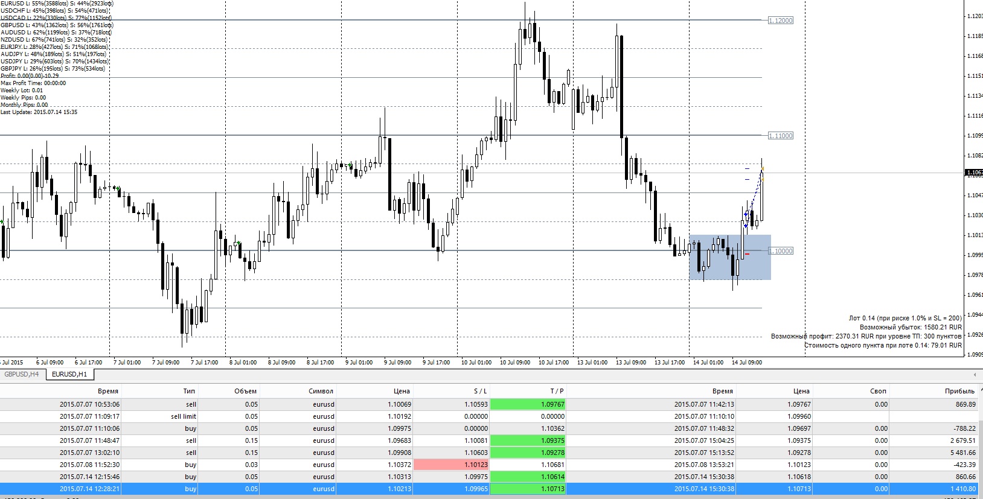Click the '14 Jul 09:00' time axis label
The image size is (983, 499).
(x=747, y=363)
